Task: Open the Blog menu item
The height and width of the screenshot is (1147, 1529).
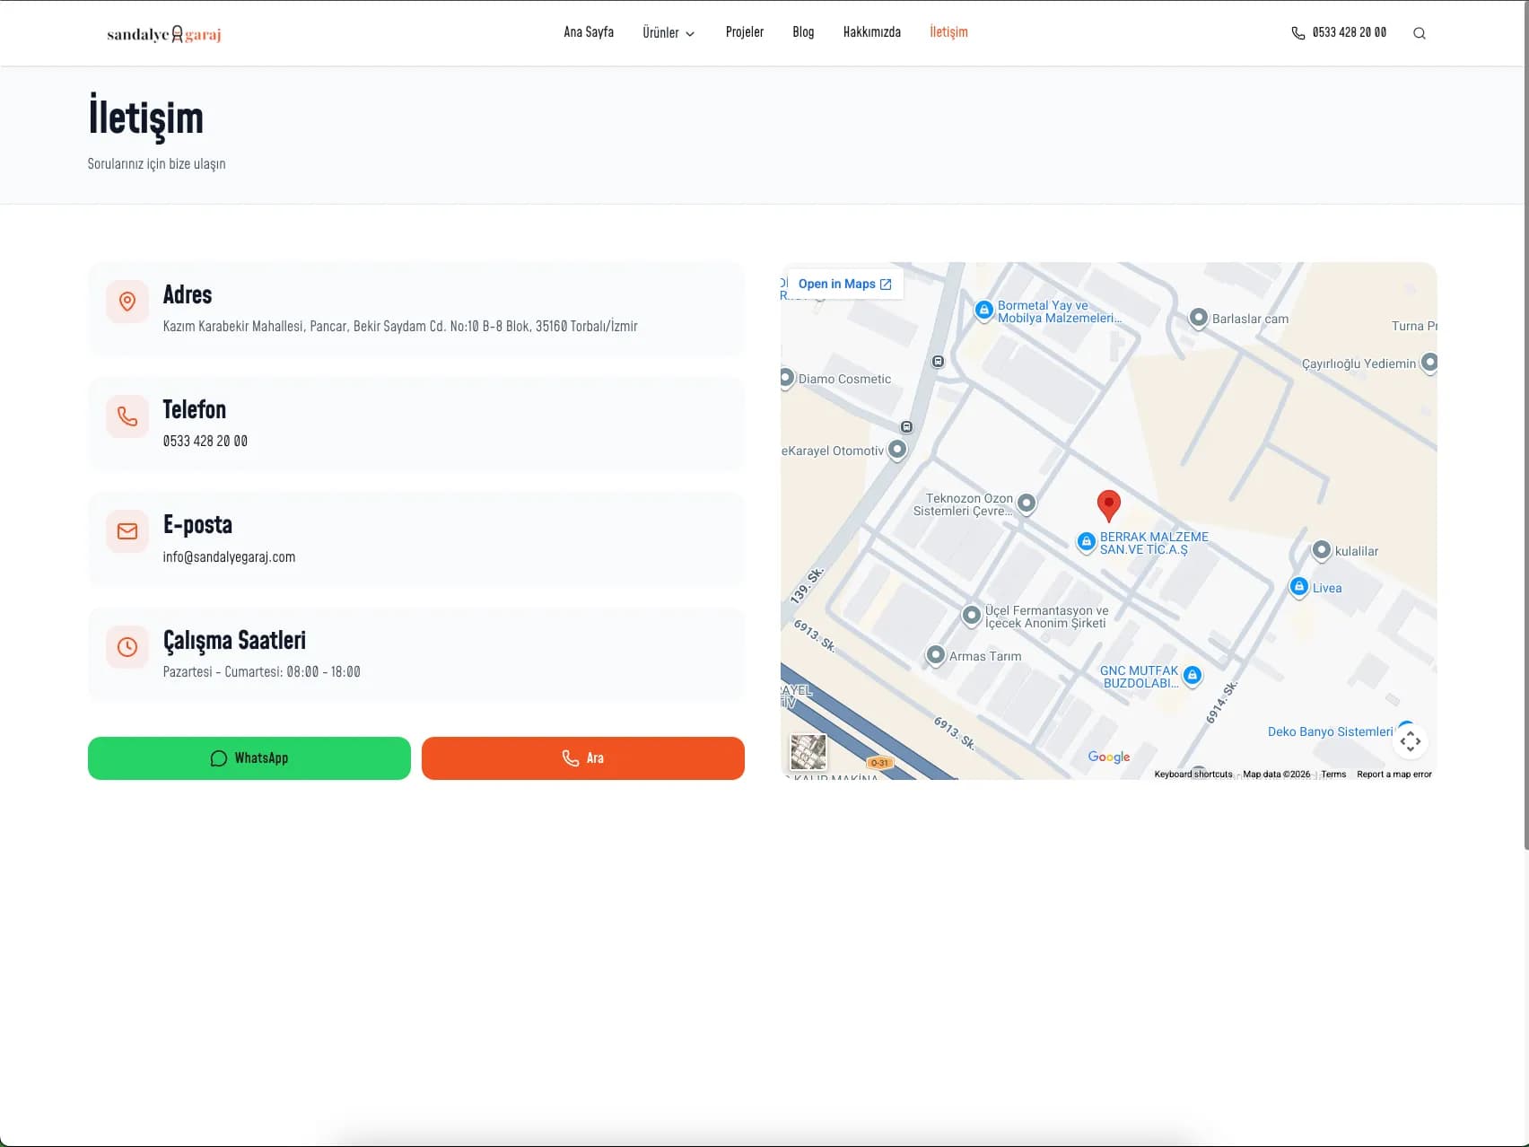Action: click(x=803, y=32)
